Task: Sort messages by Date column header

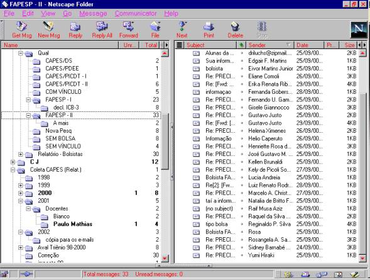Action: click(308, 45)
